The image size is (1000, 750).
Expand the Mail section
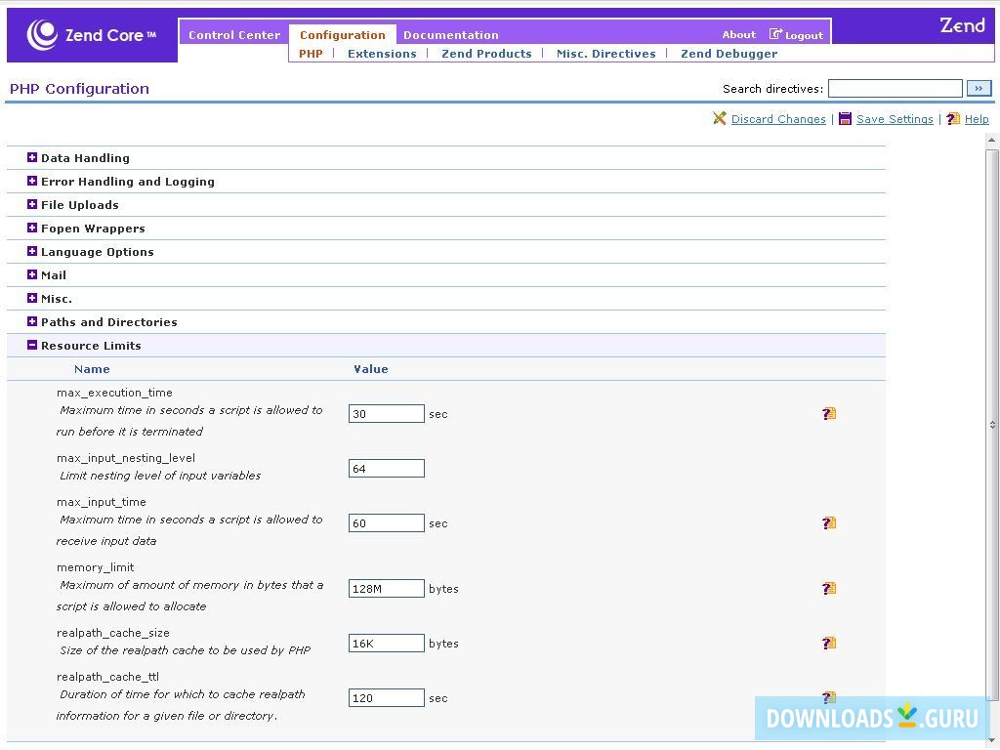31,274
